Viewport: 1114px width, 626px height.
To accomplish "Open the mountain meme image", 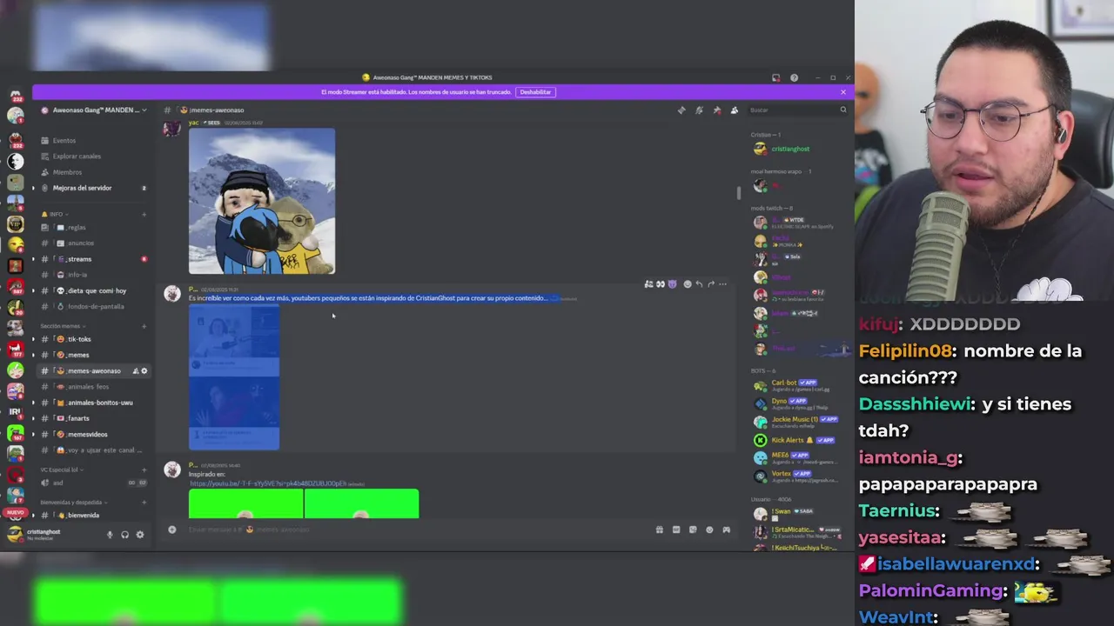I will tap(262, 202).
